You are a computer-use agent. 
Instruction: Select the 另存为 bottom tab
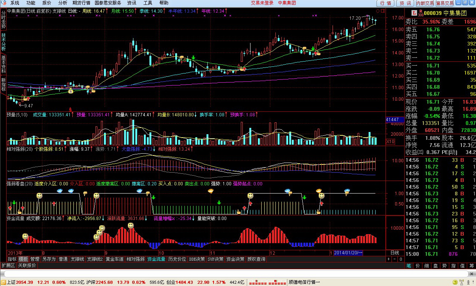click(49, 259)
